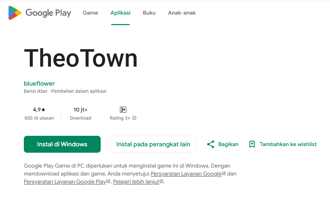Click the wishlist bookmark icon

252,144
